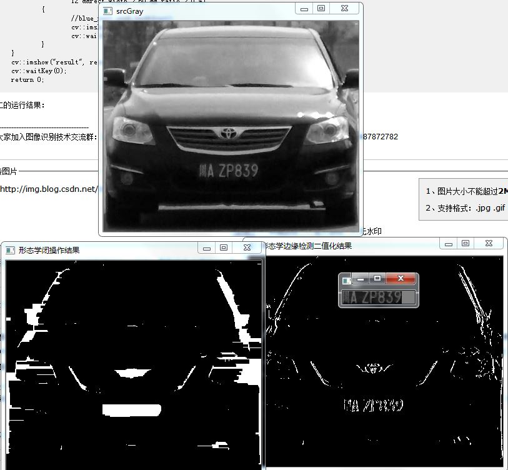The height and width of the screenshot is (470, 508).
Task: Click the 图片大小不能超过 note
Action: [x=467, y=191]
